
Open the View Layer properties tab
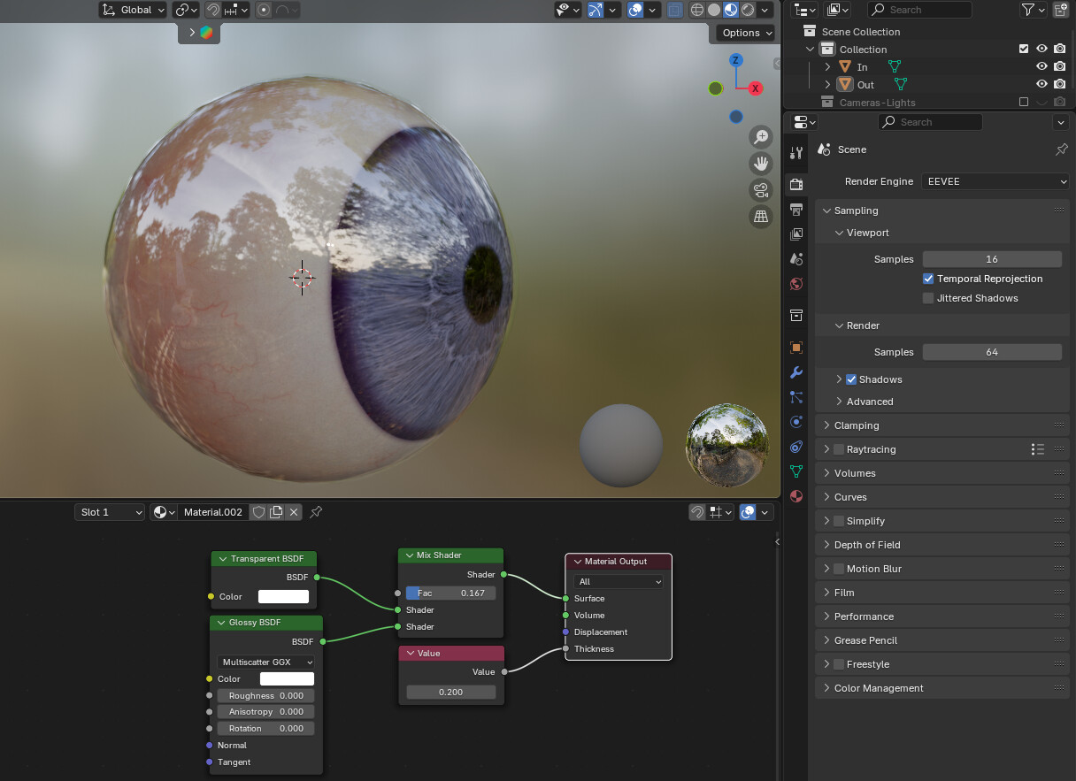click(796, 234)
